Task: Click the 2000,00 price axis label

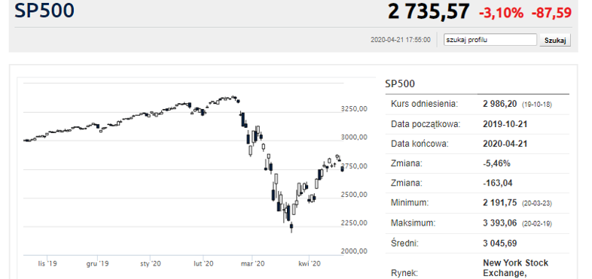Action: 354,251
